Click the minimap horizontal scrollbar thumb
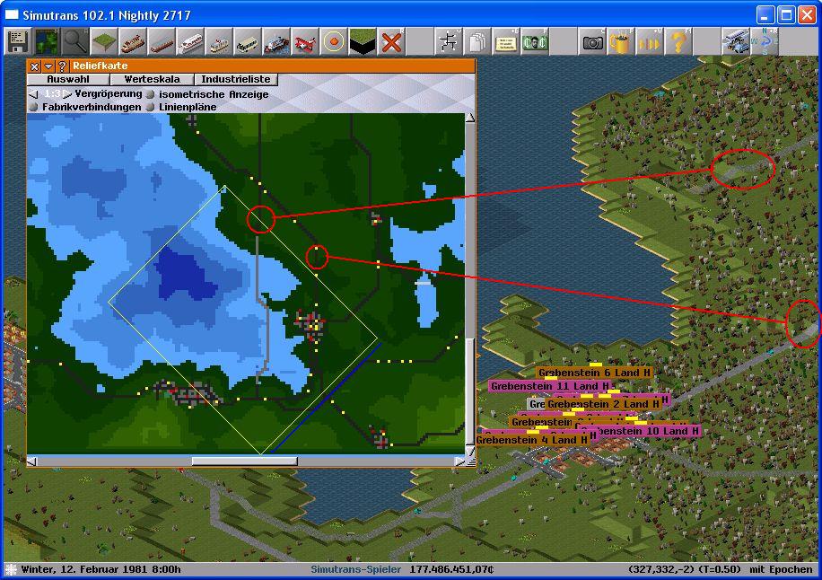This screenshot has height=580, width=822. click(244, 461)
